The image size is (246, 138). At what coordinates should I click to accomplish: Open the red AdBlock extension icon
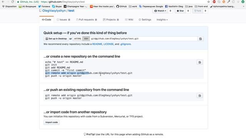tap(214, 2)
